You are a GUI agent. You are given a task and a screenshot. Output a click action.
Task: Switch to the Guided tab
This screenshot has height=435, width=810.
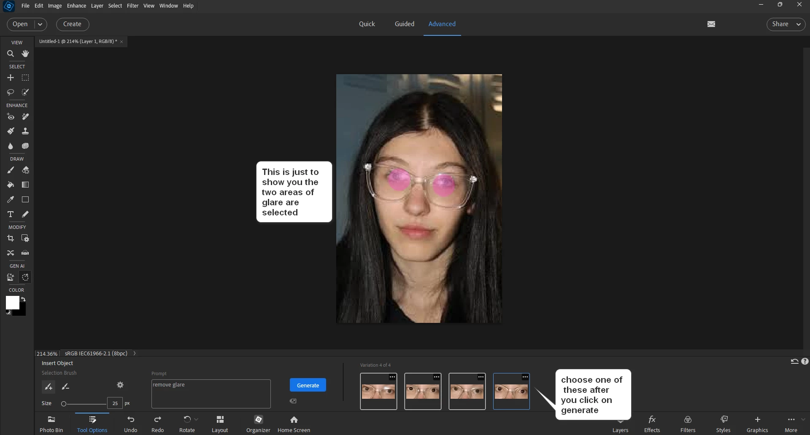[404, 24]
